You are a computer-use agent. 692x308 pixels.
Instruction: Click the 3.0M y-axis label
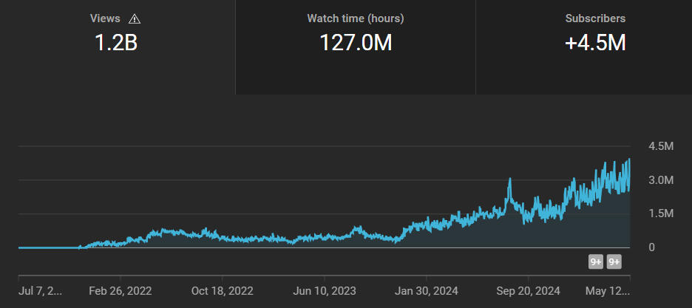[661, 180]
